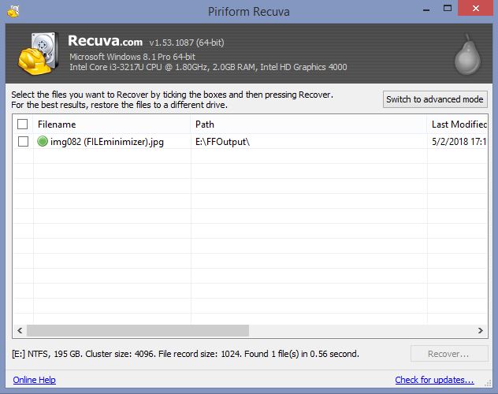498x394 pixels.
Task: Open the Online Help link
Action: point(35,380)
